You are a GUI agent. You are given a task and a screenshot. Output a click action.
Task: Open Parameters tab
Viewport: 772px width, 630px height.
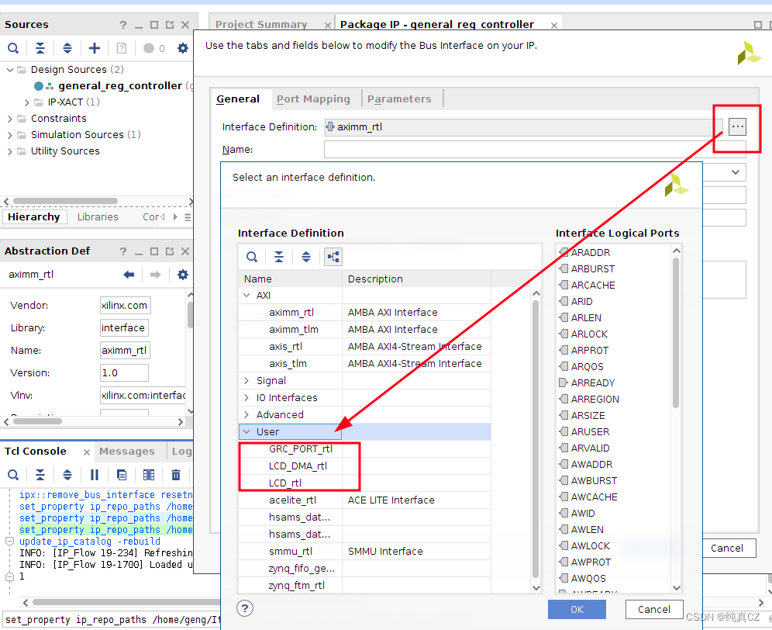click(x=399, y=99)
